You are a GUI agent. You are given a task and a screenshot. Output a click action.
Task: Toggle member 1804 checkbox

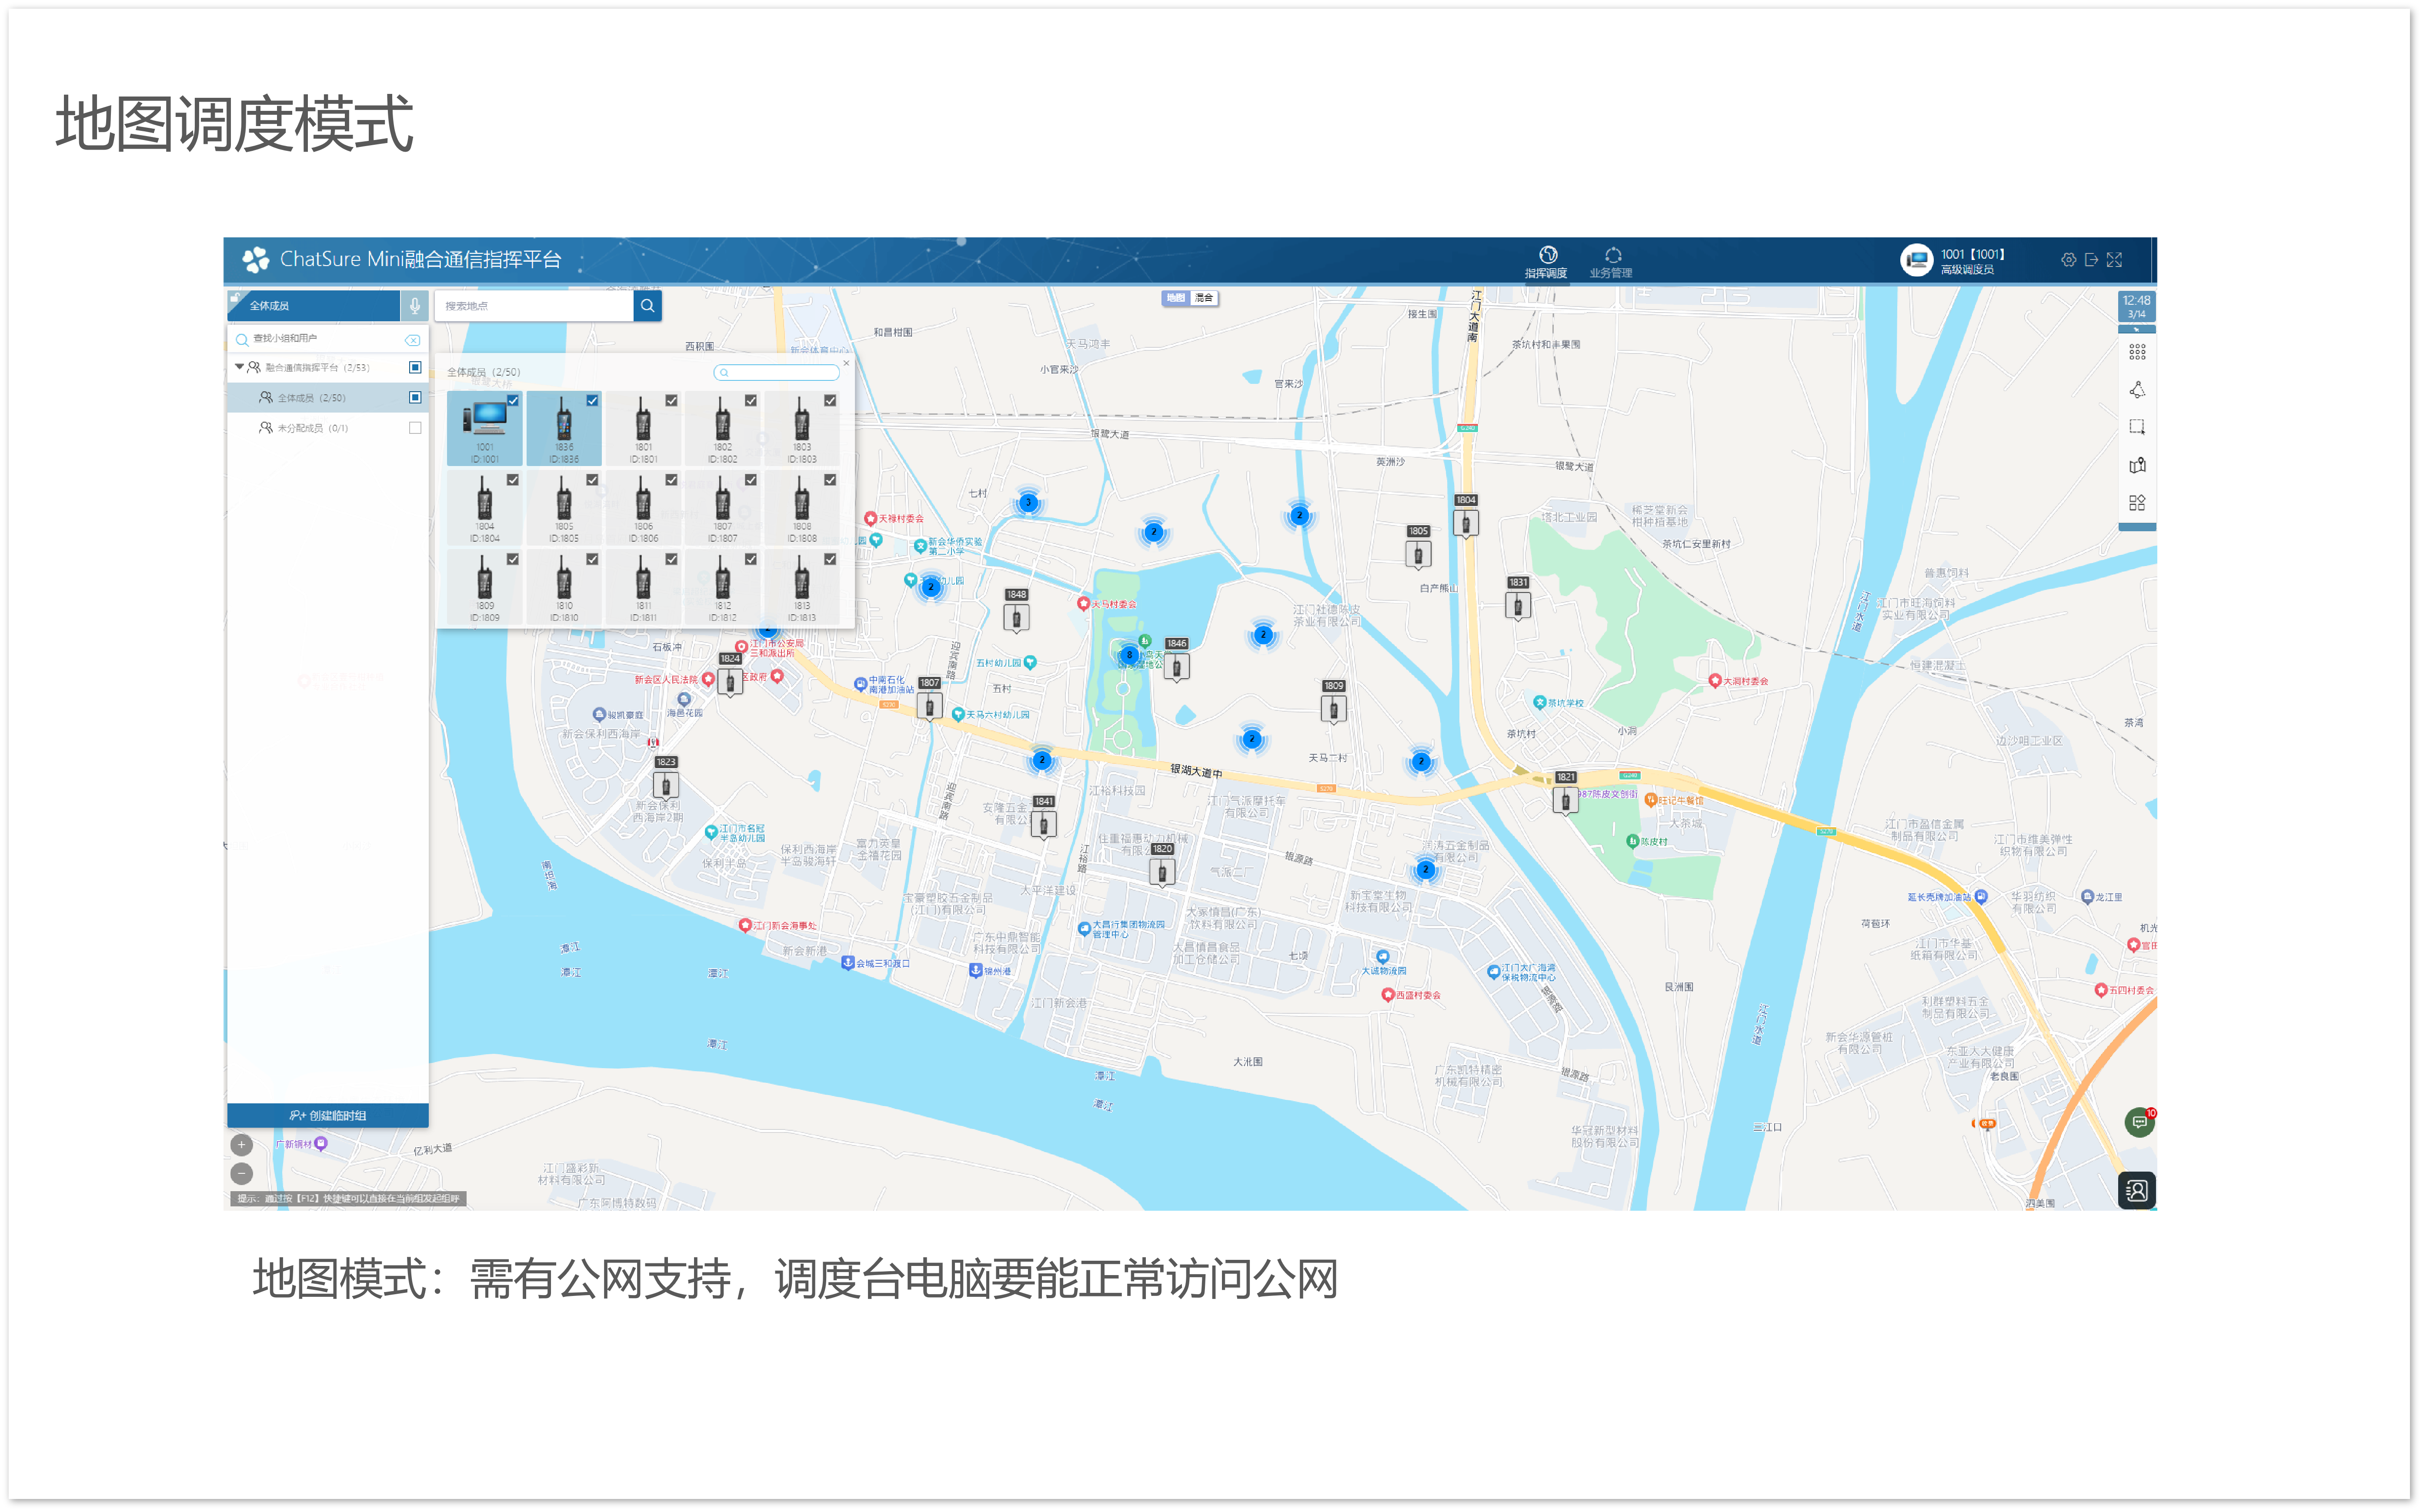pyautogui.click(x=513, y=480)
